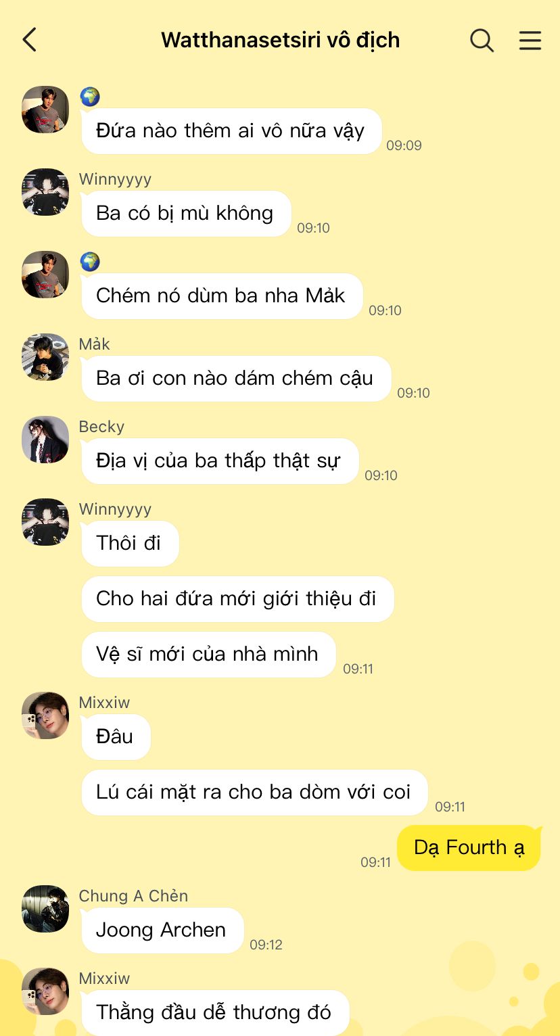Viewport: 560px width, 1036px height.
Task: Tap the 'Joong Archen' message bubble
Action: (x=162, y=931)
